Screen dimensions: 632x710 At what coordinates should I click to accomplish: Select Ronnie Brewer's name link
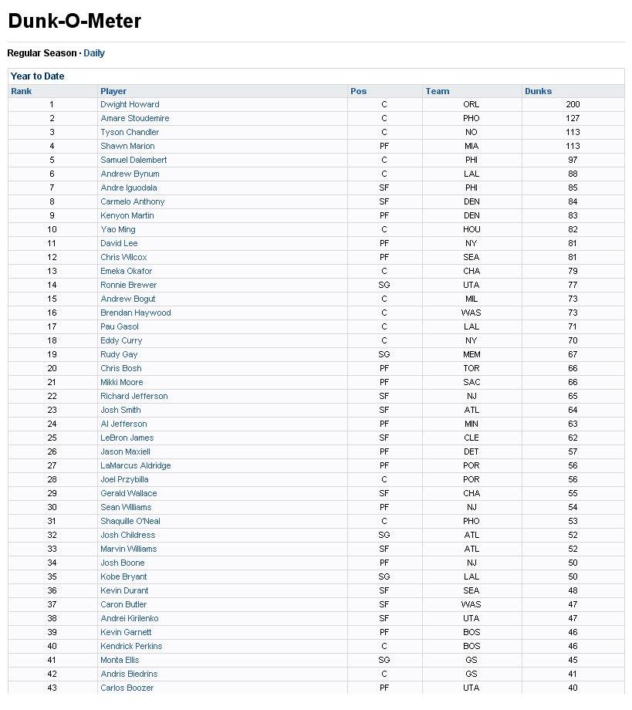pos(129,285)
